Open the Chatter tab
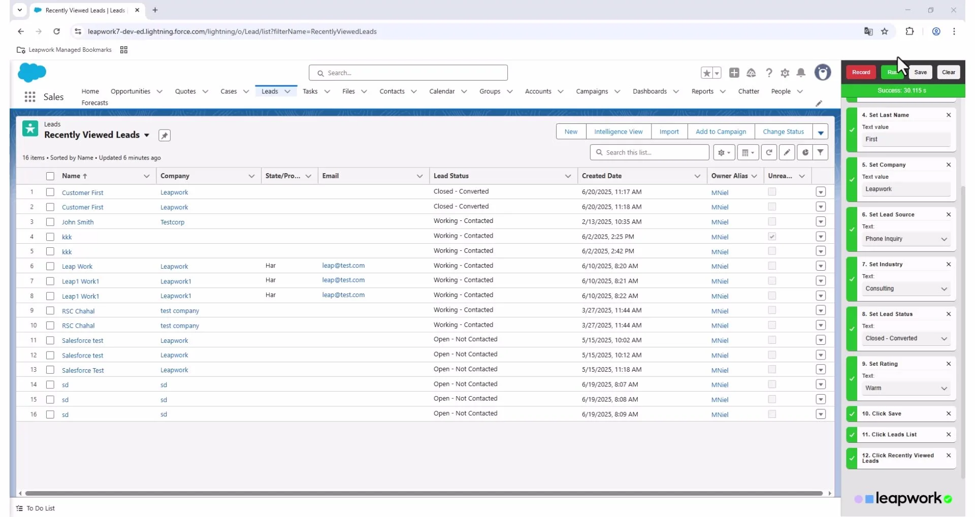This screenshot has width=975, height=517. click(748, 91)
